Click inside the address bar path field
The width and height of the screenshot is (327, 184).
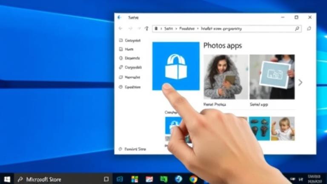pos(227,29)
